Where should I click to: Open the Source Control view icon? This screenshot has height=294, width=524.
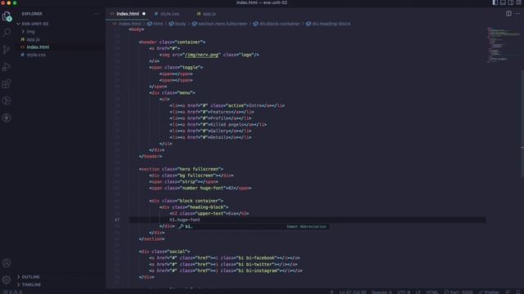point(7,50)
